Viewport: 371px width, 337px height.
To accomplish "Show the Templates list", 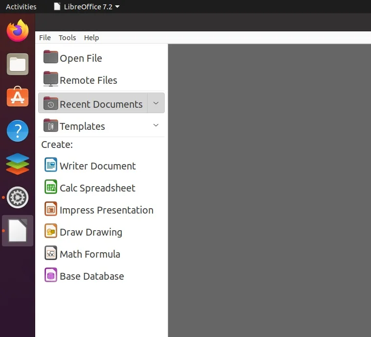I will click(82, 126).
